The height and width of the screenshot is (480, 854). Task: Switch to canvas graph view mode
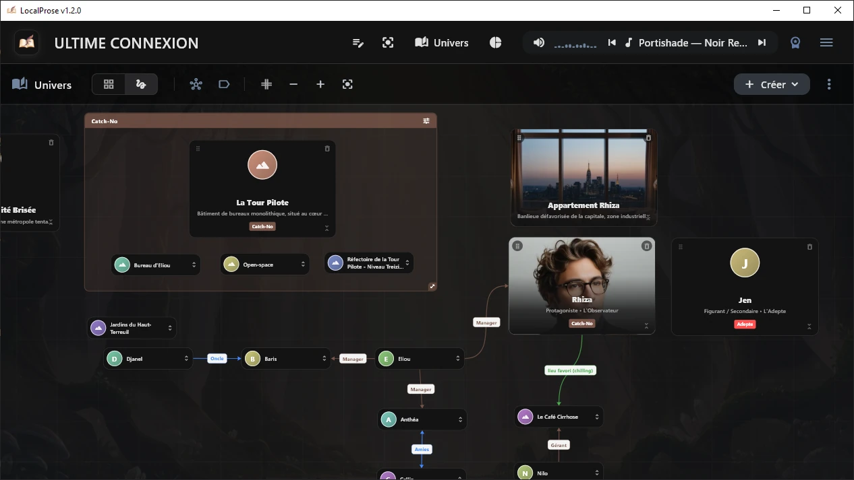[141, 84]
